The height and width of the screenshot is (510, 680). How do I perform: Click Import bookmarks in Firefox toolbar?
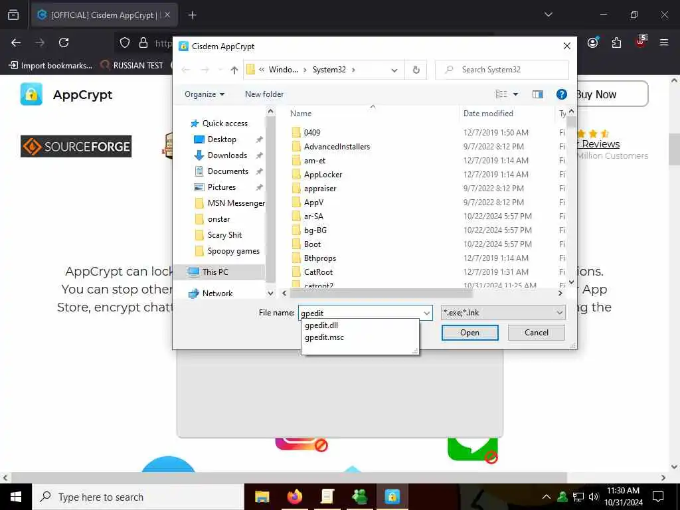pyautogui.click(x=50, y=66)
